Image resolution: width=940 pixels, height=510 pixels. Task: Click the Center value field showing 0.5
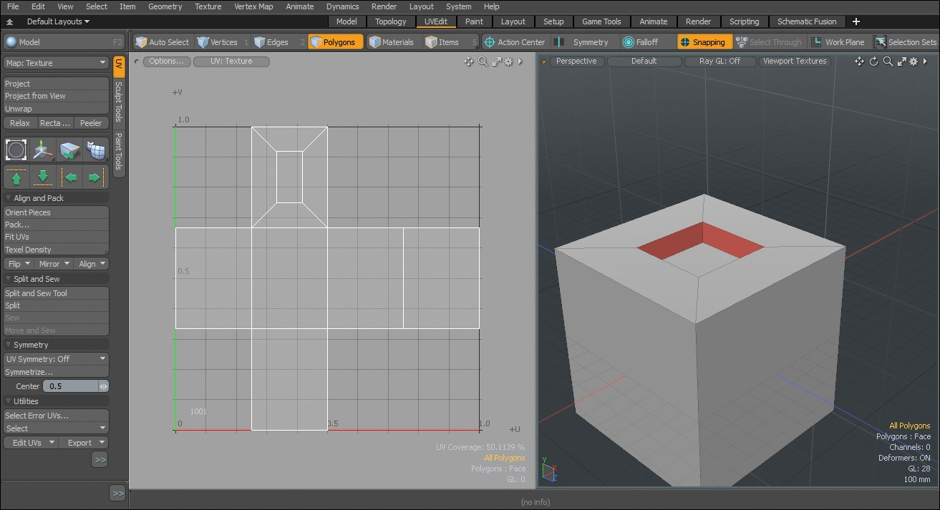click(70, 386)
